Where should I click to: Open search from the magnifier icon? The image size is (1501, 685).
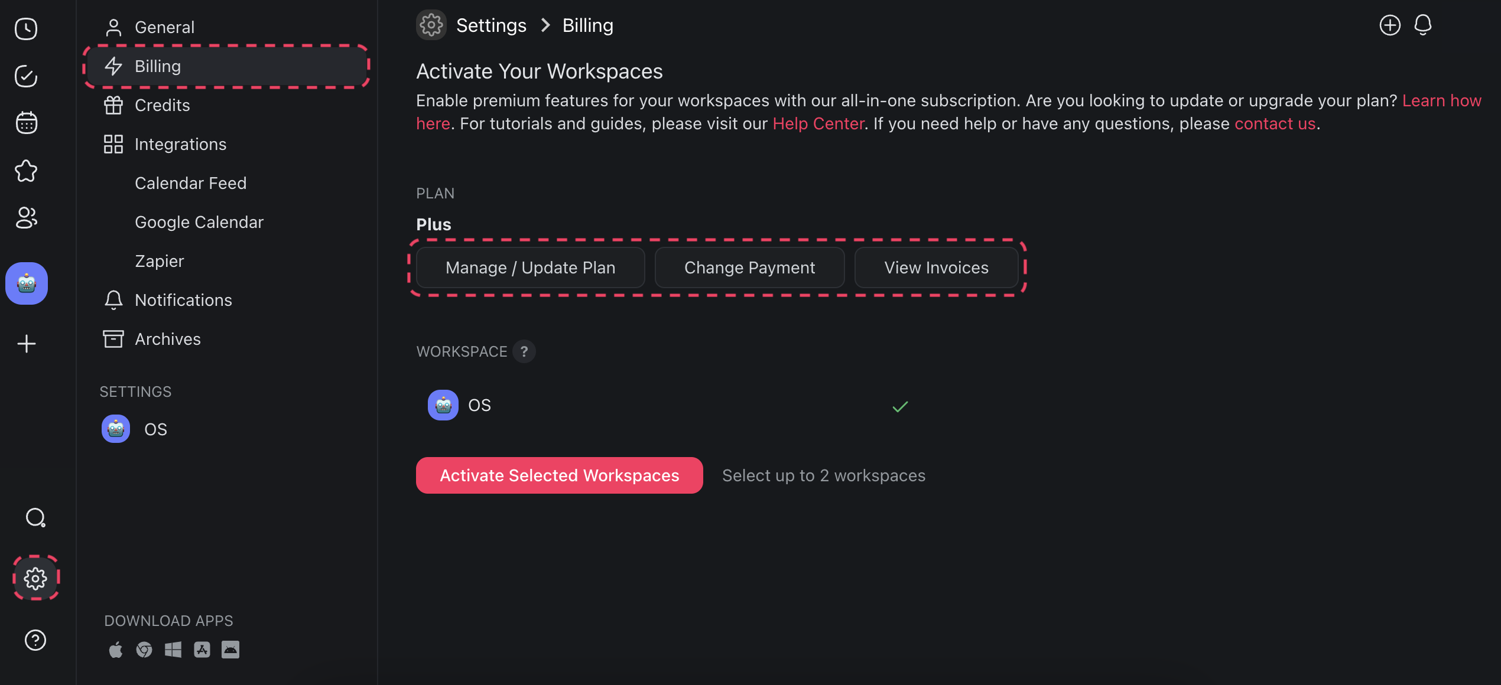pos(35,518)
